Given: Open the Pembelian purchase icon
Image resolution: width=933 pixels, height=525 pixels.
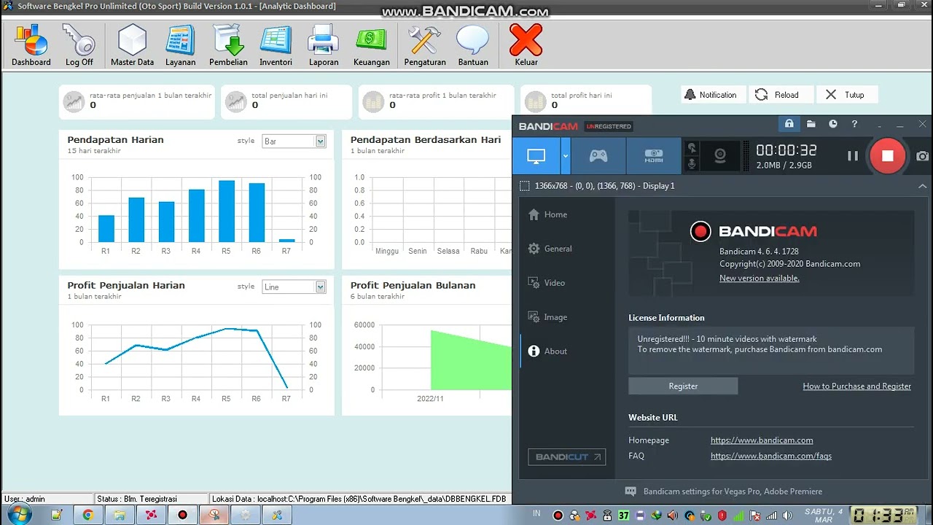Looking at the screenshot, I should click(228, 45).
